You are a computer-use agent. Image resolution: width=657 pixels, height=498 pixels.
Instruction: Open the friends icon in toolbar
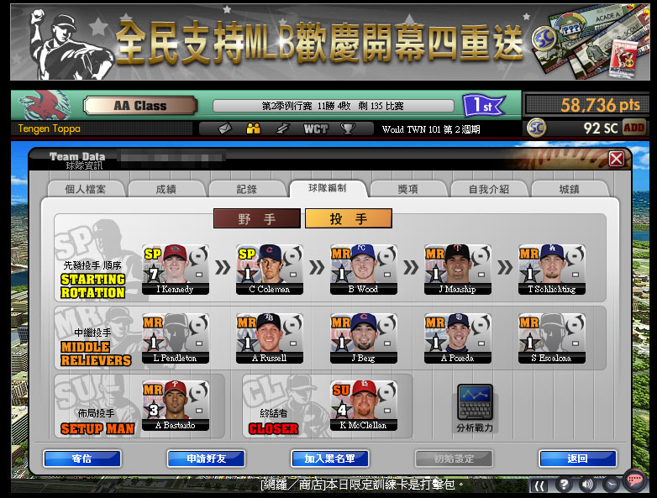pyautogui.click(x=254, y=128)
